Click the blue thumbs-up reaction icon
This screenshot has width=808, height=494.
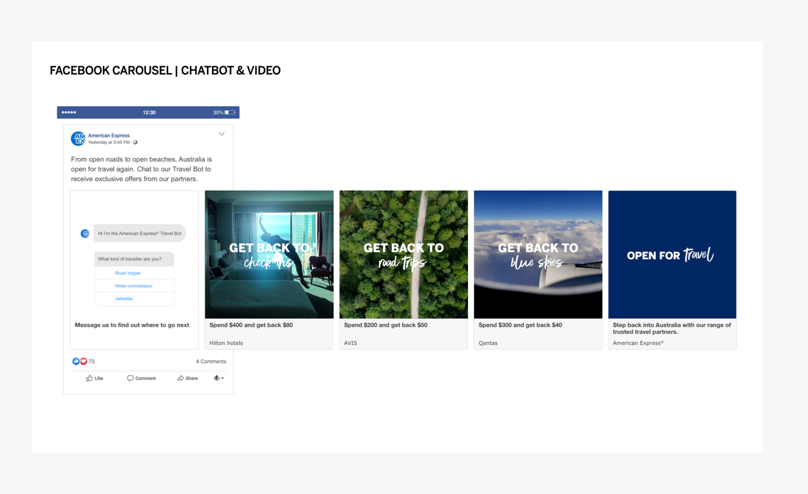tap(76, 362)
